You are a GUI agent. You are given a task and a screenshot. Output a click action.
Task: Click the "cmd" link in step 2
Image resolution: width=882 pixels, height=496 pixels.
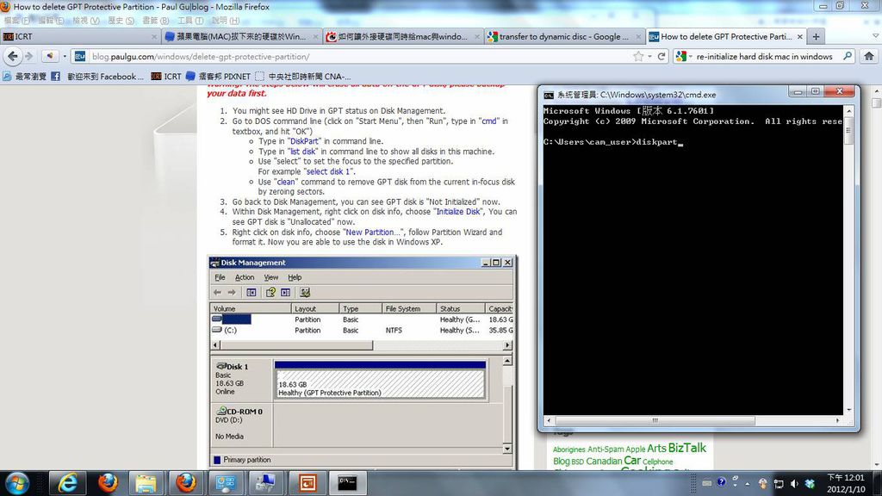coord(489,121)
